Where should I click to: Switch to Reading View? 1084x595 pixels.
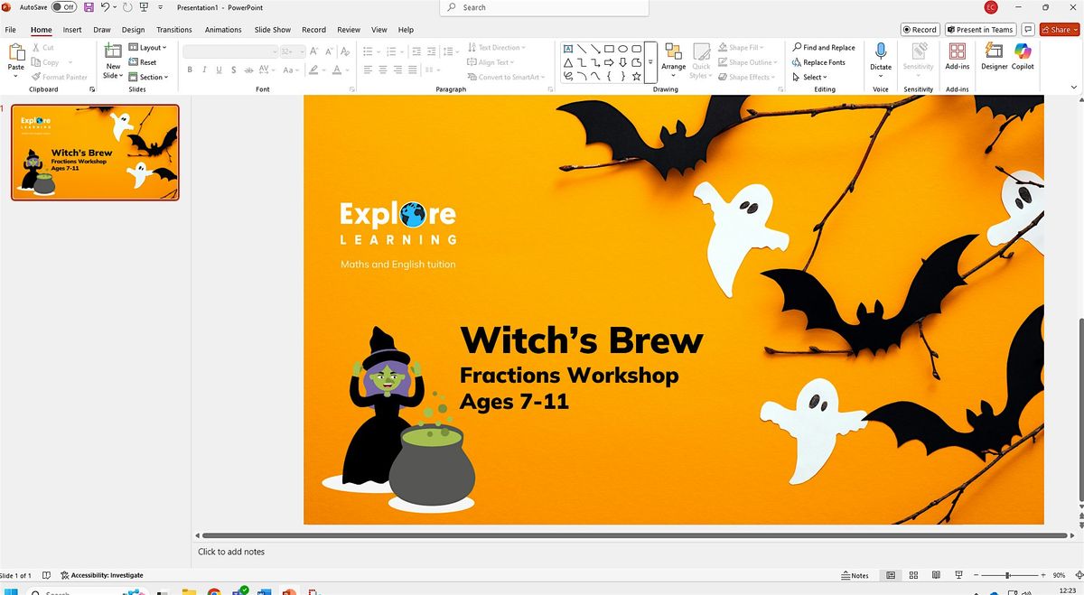click(935, 575)
